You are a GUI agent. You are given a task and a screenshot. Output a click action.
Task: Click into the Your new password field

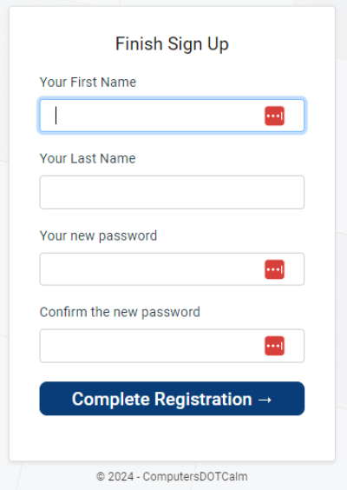[172, 269]
